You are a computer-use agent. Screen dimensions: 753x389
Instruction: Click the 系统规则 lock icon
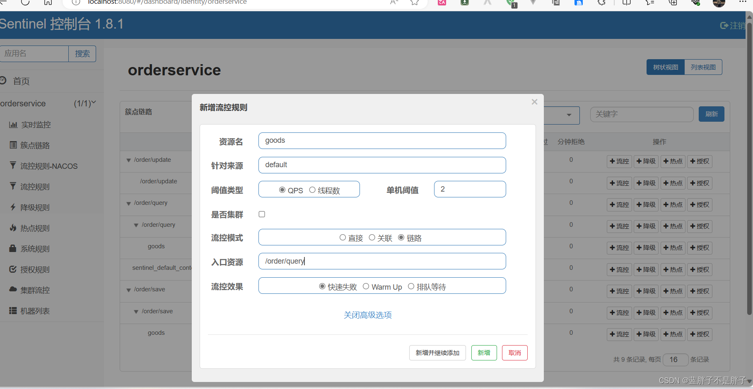13,248
